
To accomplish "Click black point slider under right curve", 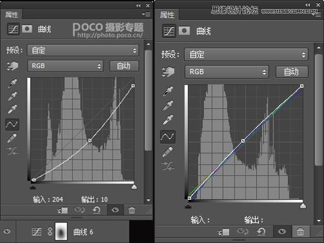I will [188, 206].
